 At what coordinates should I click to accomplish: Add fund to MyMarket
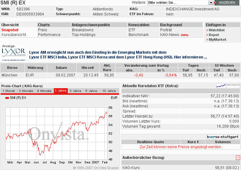point(217,39)
